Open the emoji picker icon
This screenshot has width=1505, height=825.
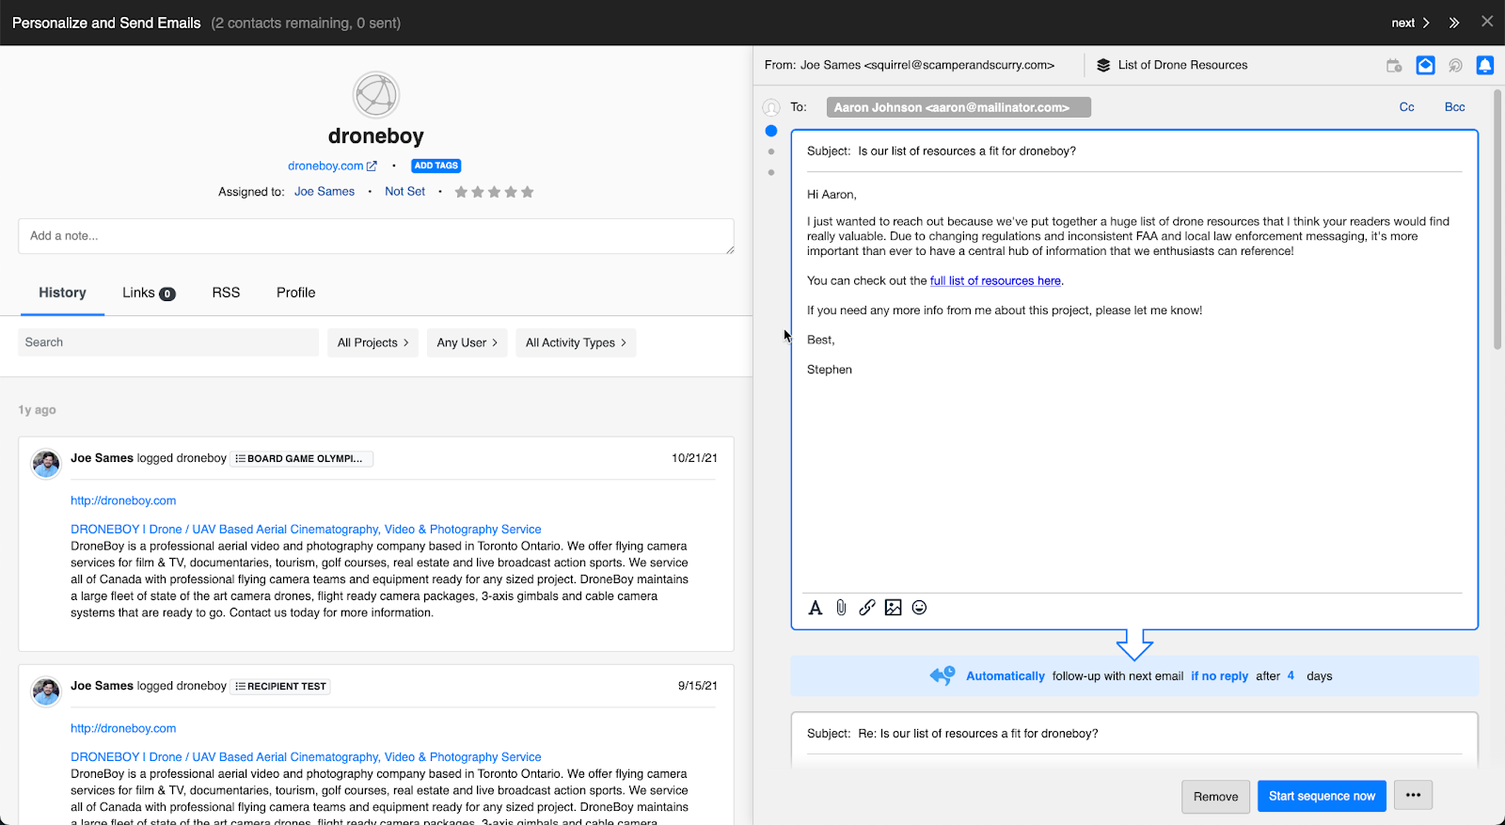pos(919,608)
